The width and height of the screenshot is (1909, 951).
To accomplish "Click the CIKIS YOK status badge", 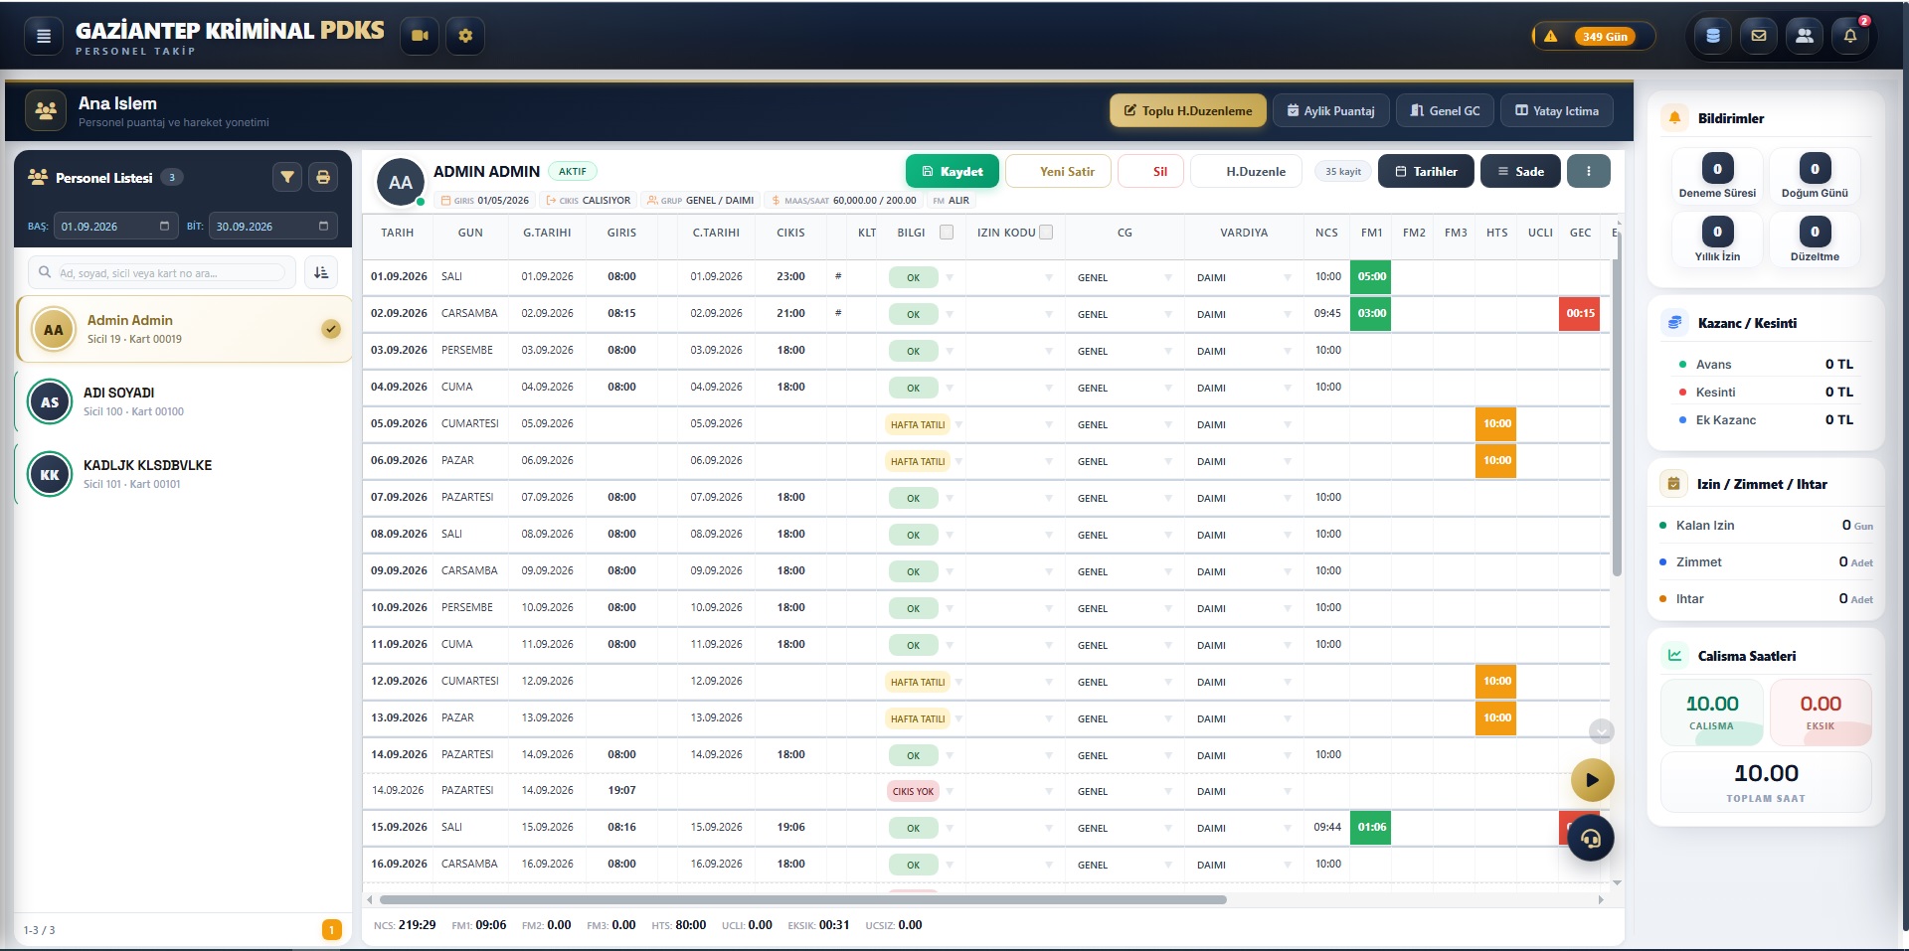I will coord(913,792).
